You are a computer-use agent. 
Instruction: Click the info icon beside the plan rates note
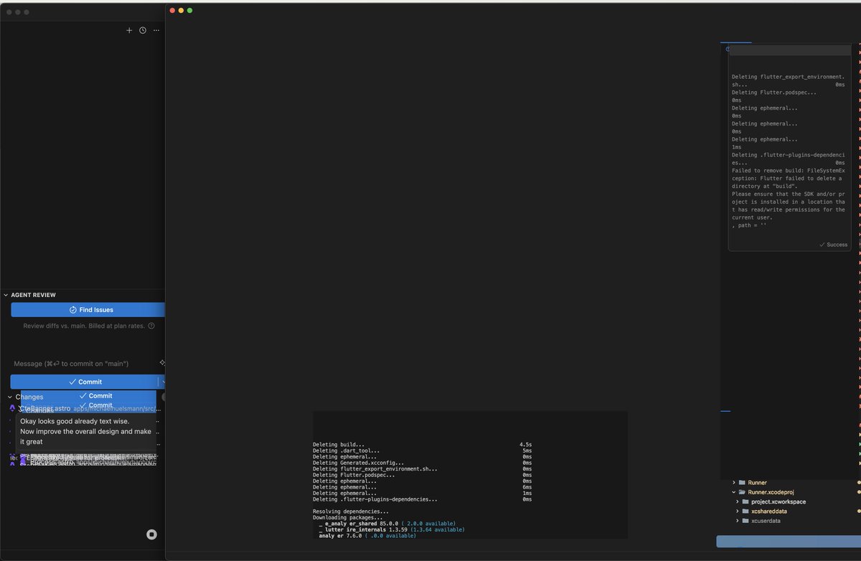click(151, 325)
